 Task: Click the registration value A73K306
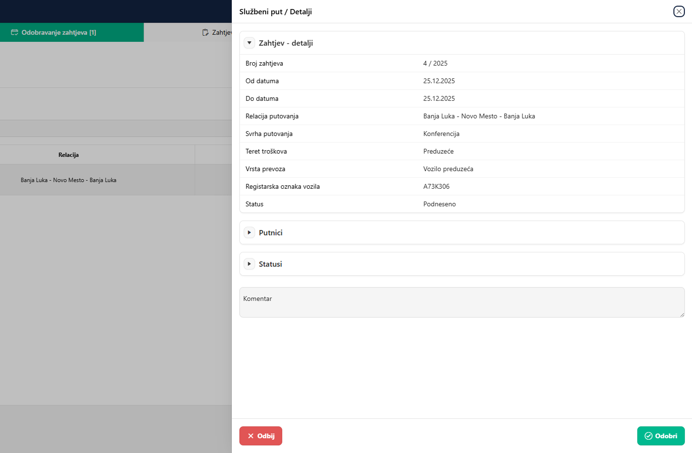[436, 186]
